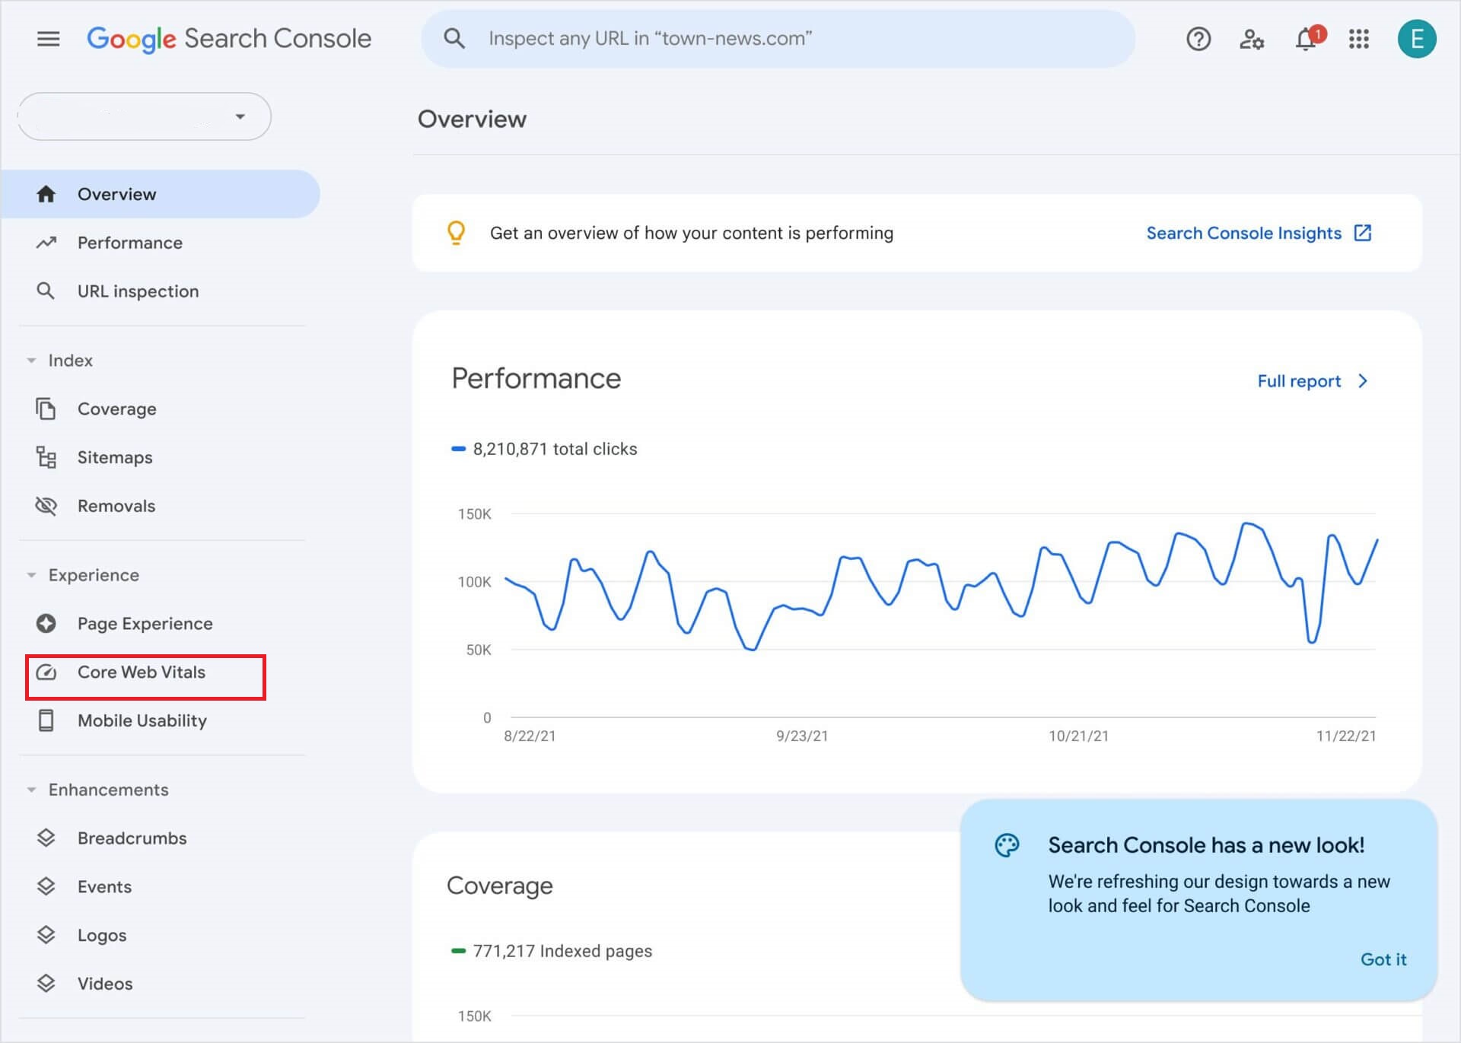The width and height of the screenshot is (1461, 1043).
Task: Select Coverage using its pages icon
Action: [46, 409]
